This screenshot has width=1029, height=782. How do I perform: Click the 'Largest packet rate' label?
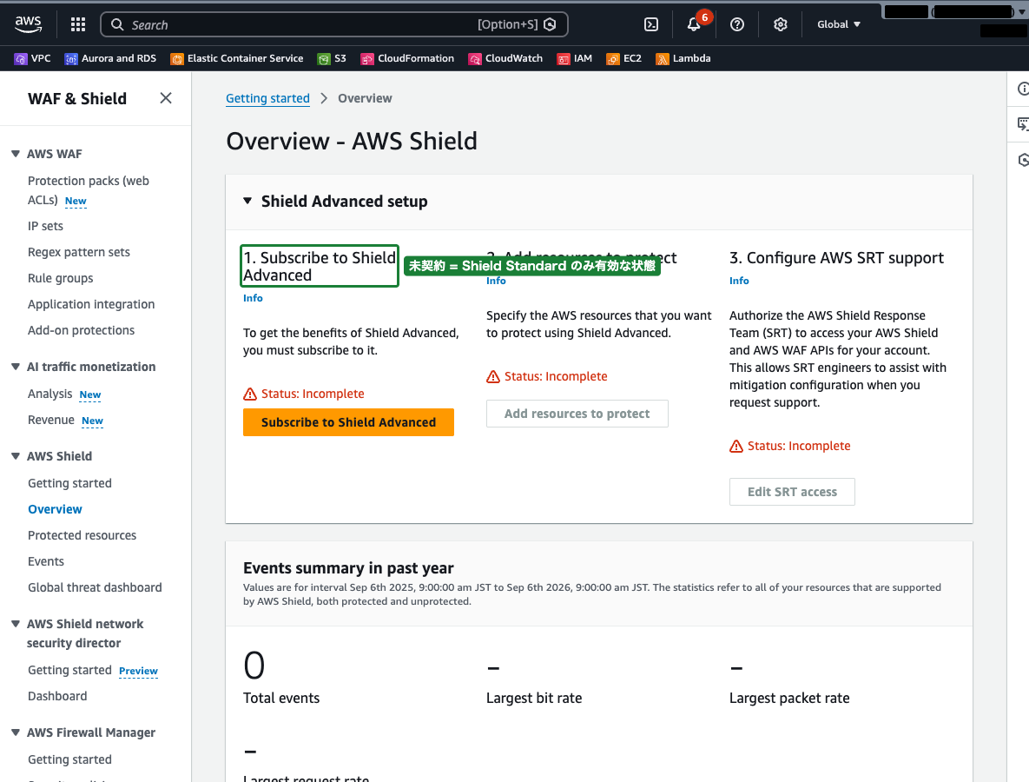click(788, 698)
